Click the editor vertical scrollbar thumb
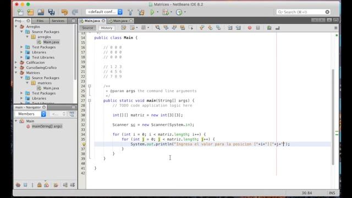This screenshot has height=198, width=352. (x=333, y=117)
